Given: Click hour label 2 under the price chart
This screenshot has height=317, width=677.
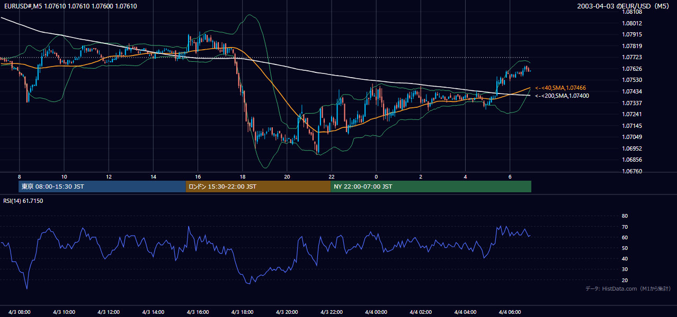Looking at the screenshot, I should tap(421, 176).
